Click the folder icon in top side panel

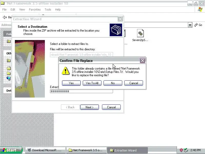9,41
